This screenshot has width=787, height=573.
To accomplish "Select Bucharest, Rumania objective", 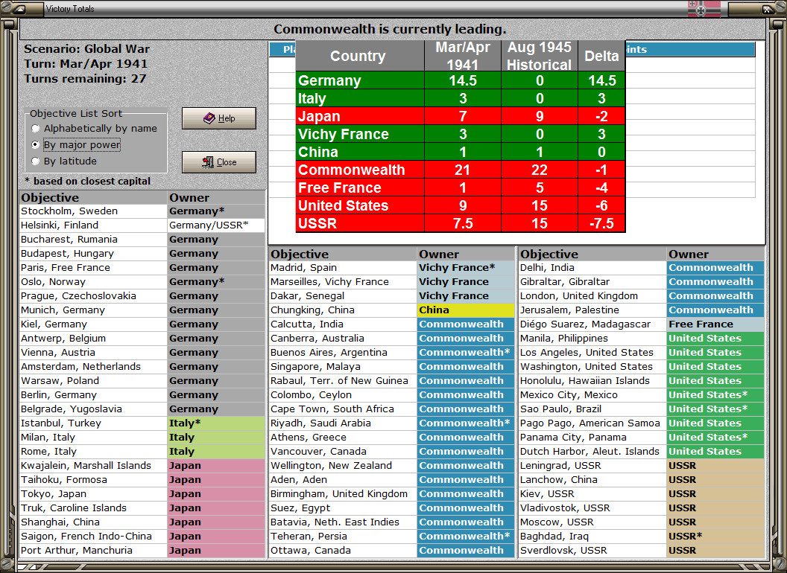I will (x=93, y=239).
